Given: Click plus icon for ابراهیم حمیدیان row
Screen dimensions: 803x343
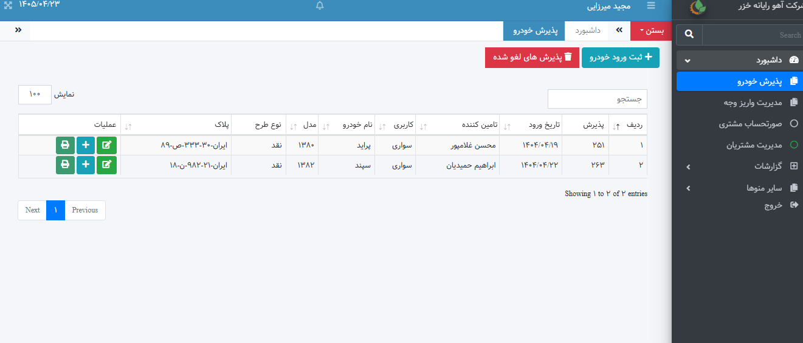Looking at the screenshot, I should [86, 165].
